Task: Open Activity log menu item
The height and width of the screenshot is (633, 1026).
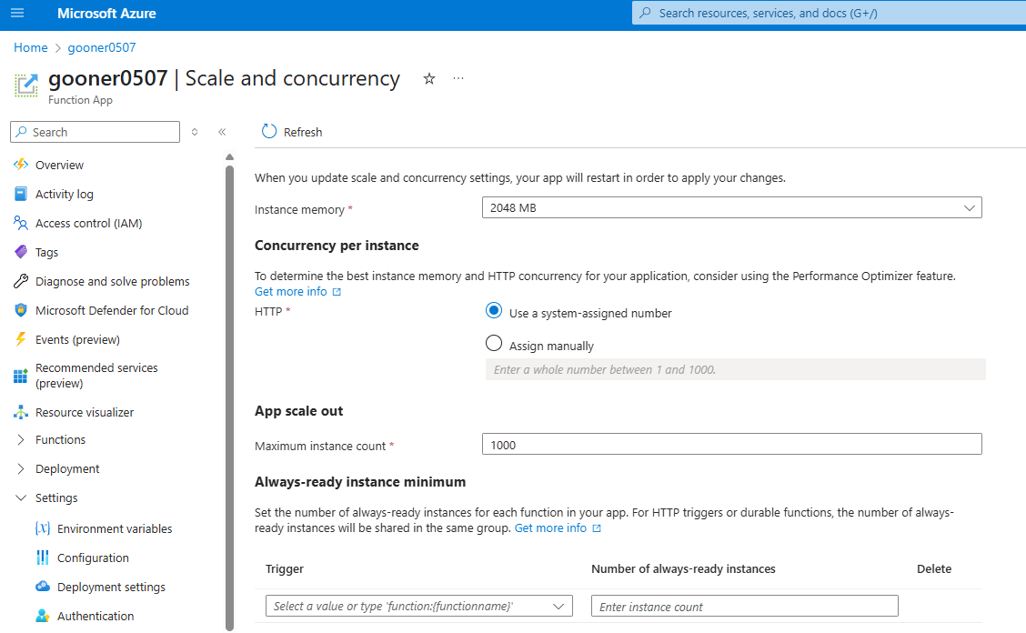Action: coord(64,195)
